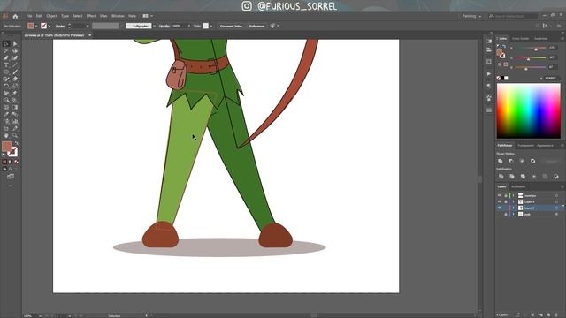Swap fill and stroke arrow in toolbar

pos(17,143)
